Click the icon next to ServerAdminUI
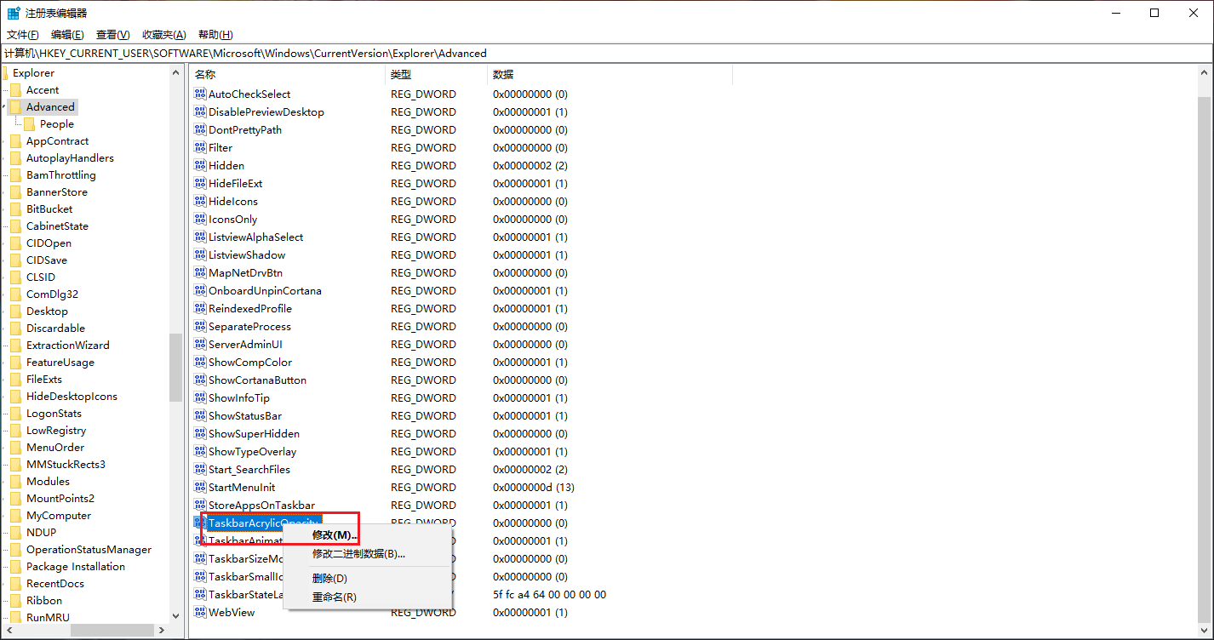 click(x=200, y=345)
